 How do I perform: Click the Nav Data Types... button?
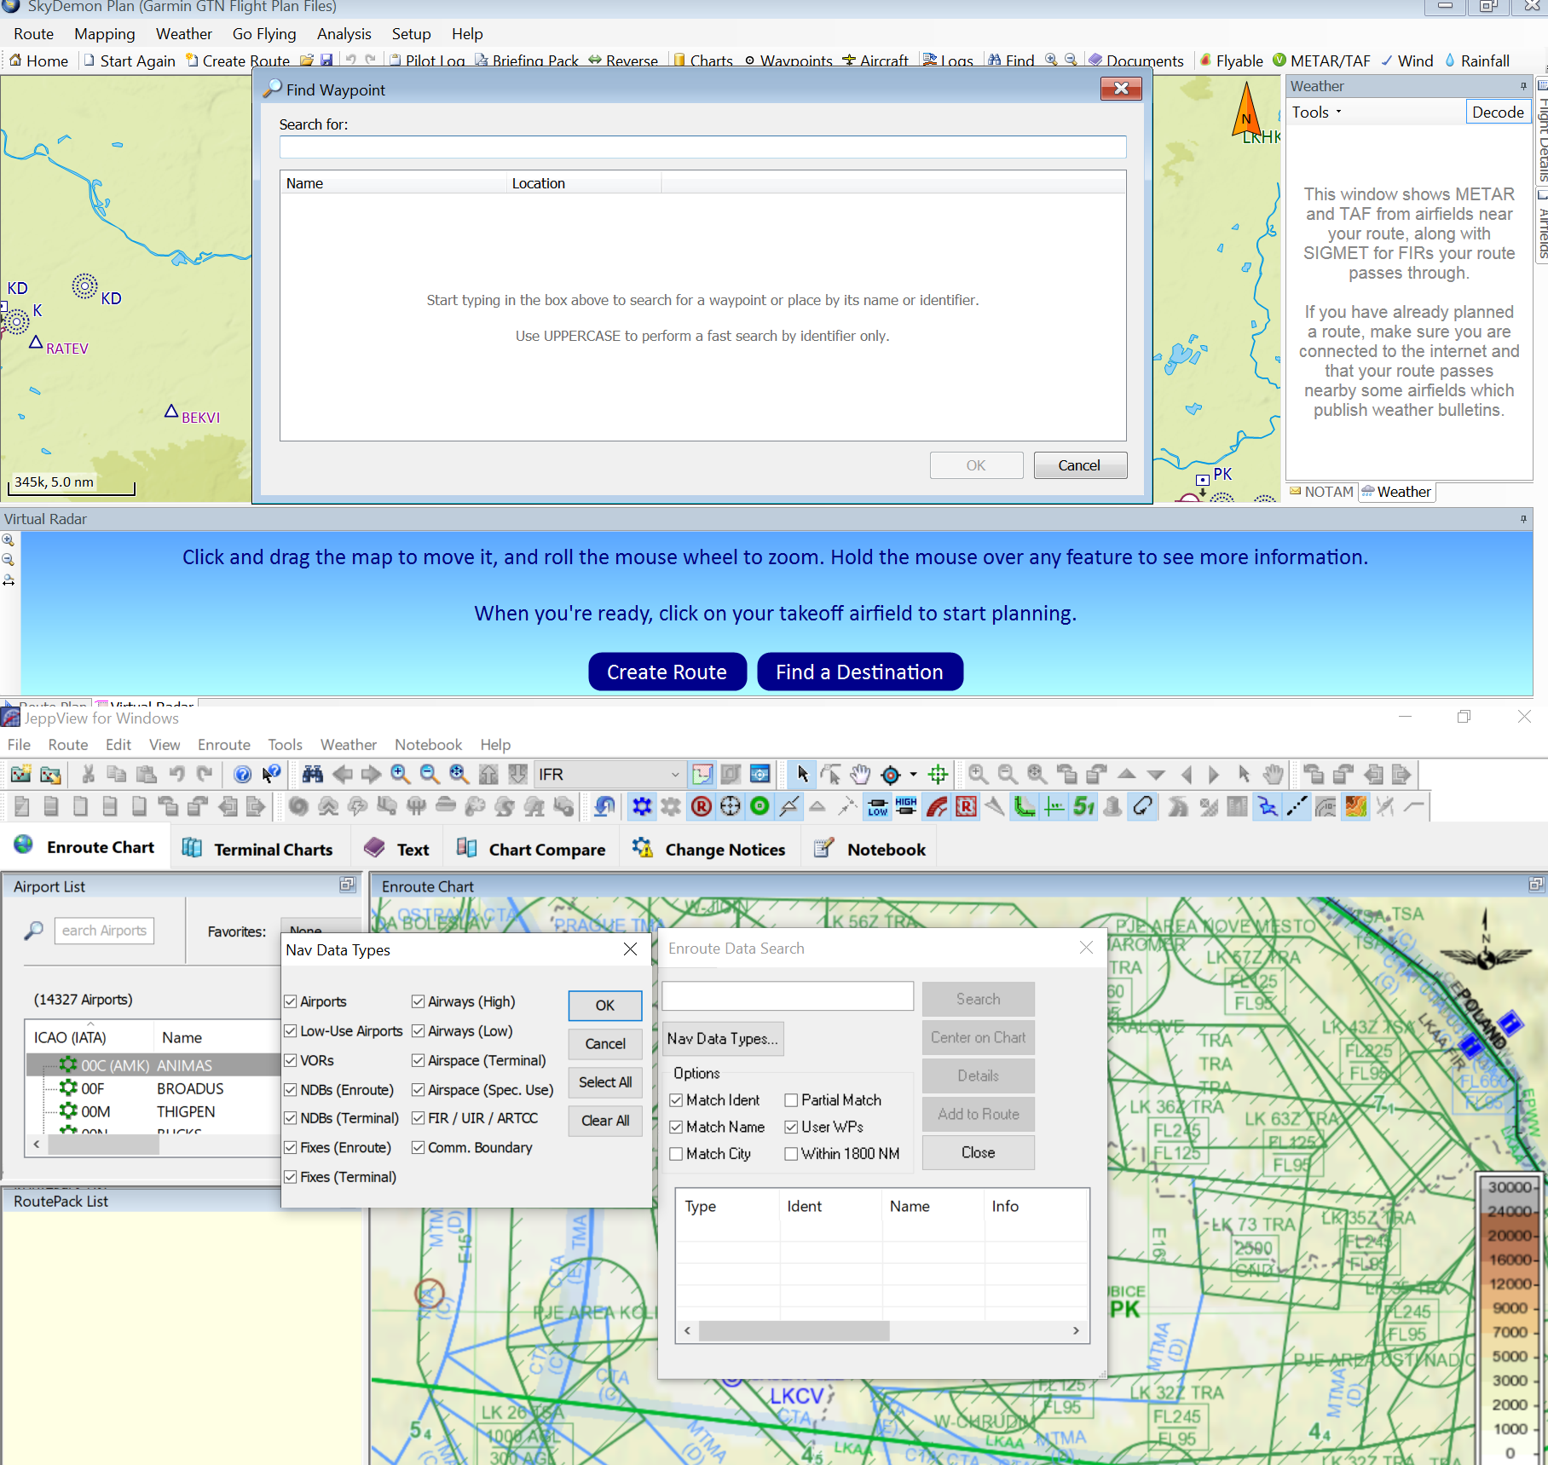click(x=723, y=1038)
